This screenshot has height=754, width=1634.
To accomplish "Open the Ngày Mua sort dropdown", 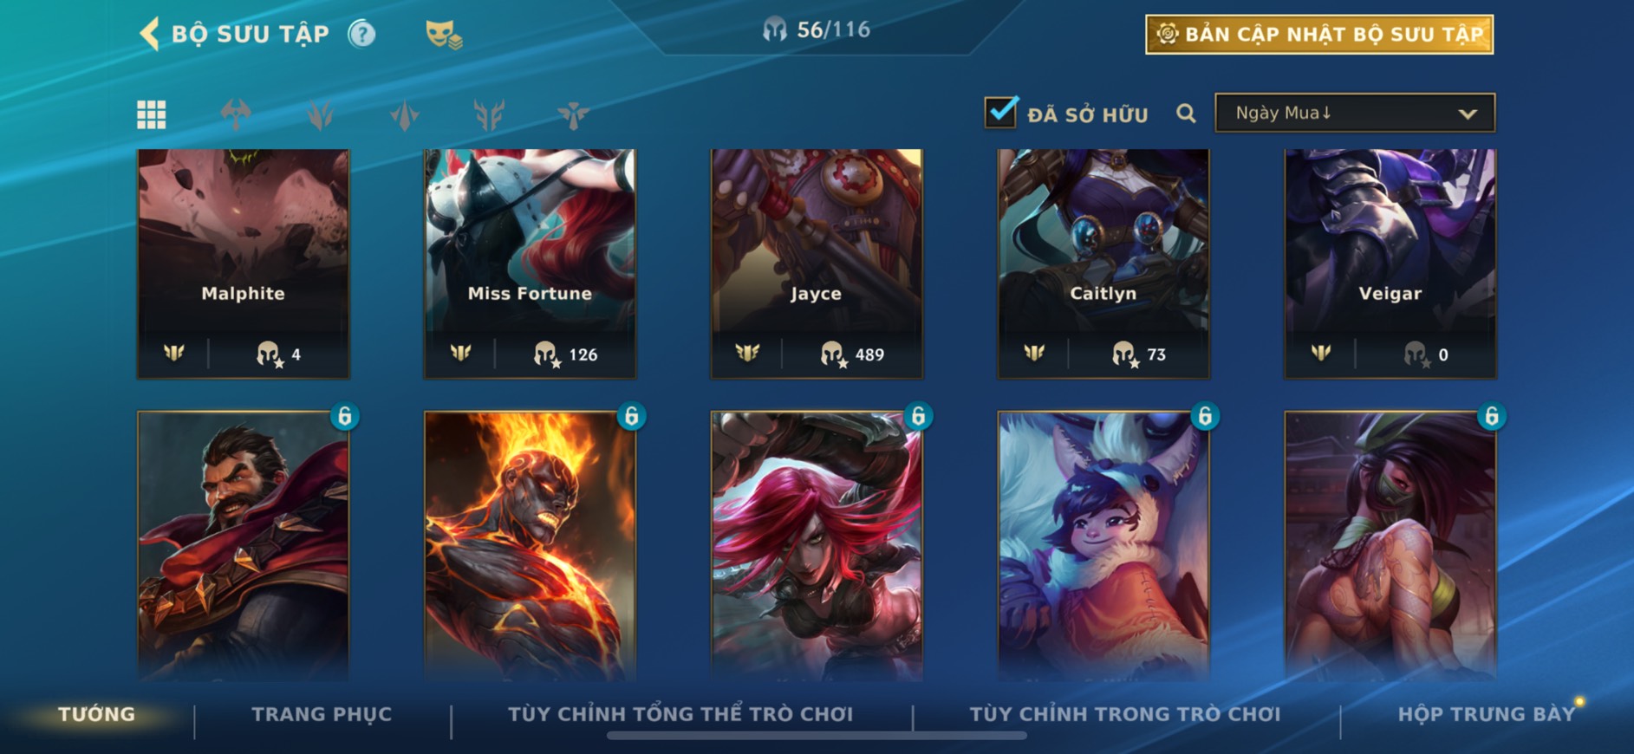I will click(1355, 113).
